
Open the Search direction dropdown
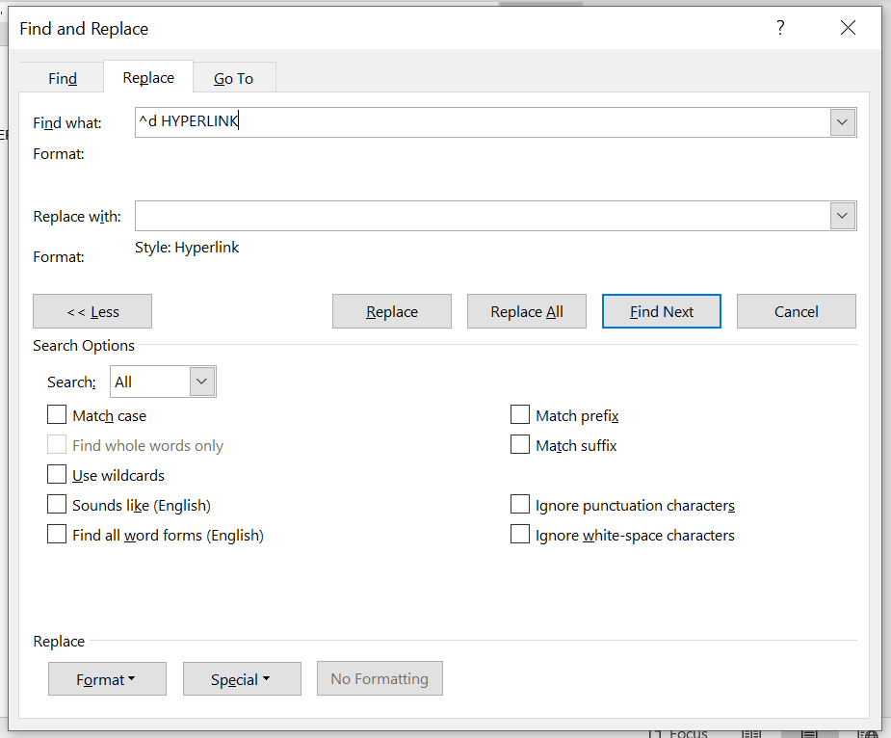pos(201,382)
